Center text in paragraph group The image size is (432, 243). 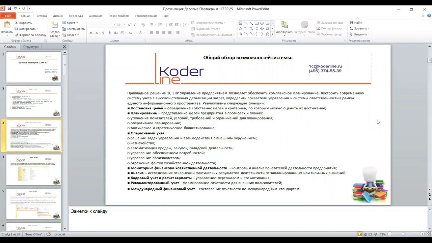158,33
